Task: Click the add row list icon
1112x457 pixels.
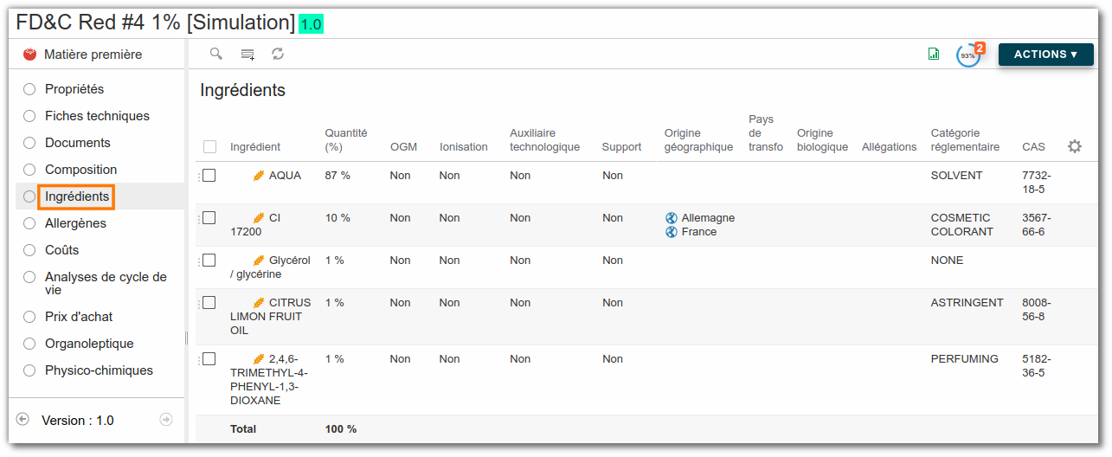Action: pos(247,54)
